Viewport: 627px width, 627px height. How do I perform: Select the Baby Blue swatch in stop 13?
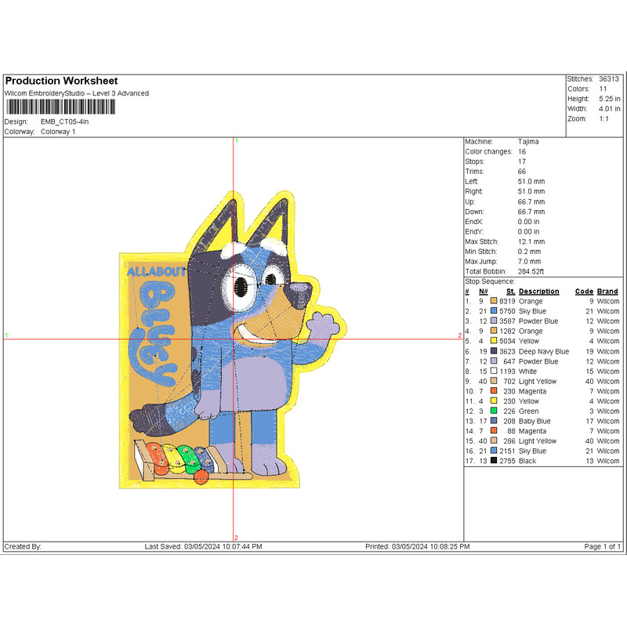[x=494, y=422]
